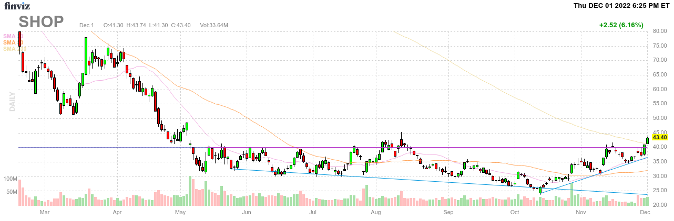The width and height of the screenshot is (674, 221).
Task: Click the 70.00 price axis label
Action: [x=659, y=60]
